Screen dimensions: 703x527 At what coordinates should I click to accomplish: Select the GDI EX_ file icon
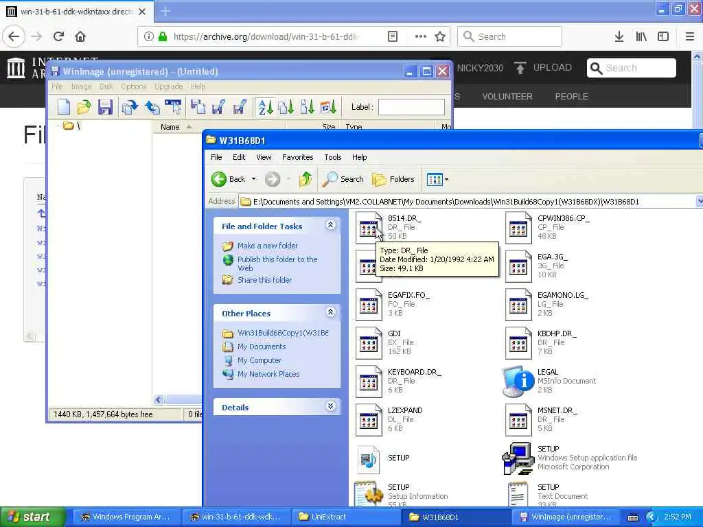pos(369,343)
